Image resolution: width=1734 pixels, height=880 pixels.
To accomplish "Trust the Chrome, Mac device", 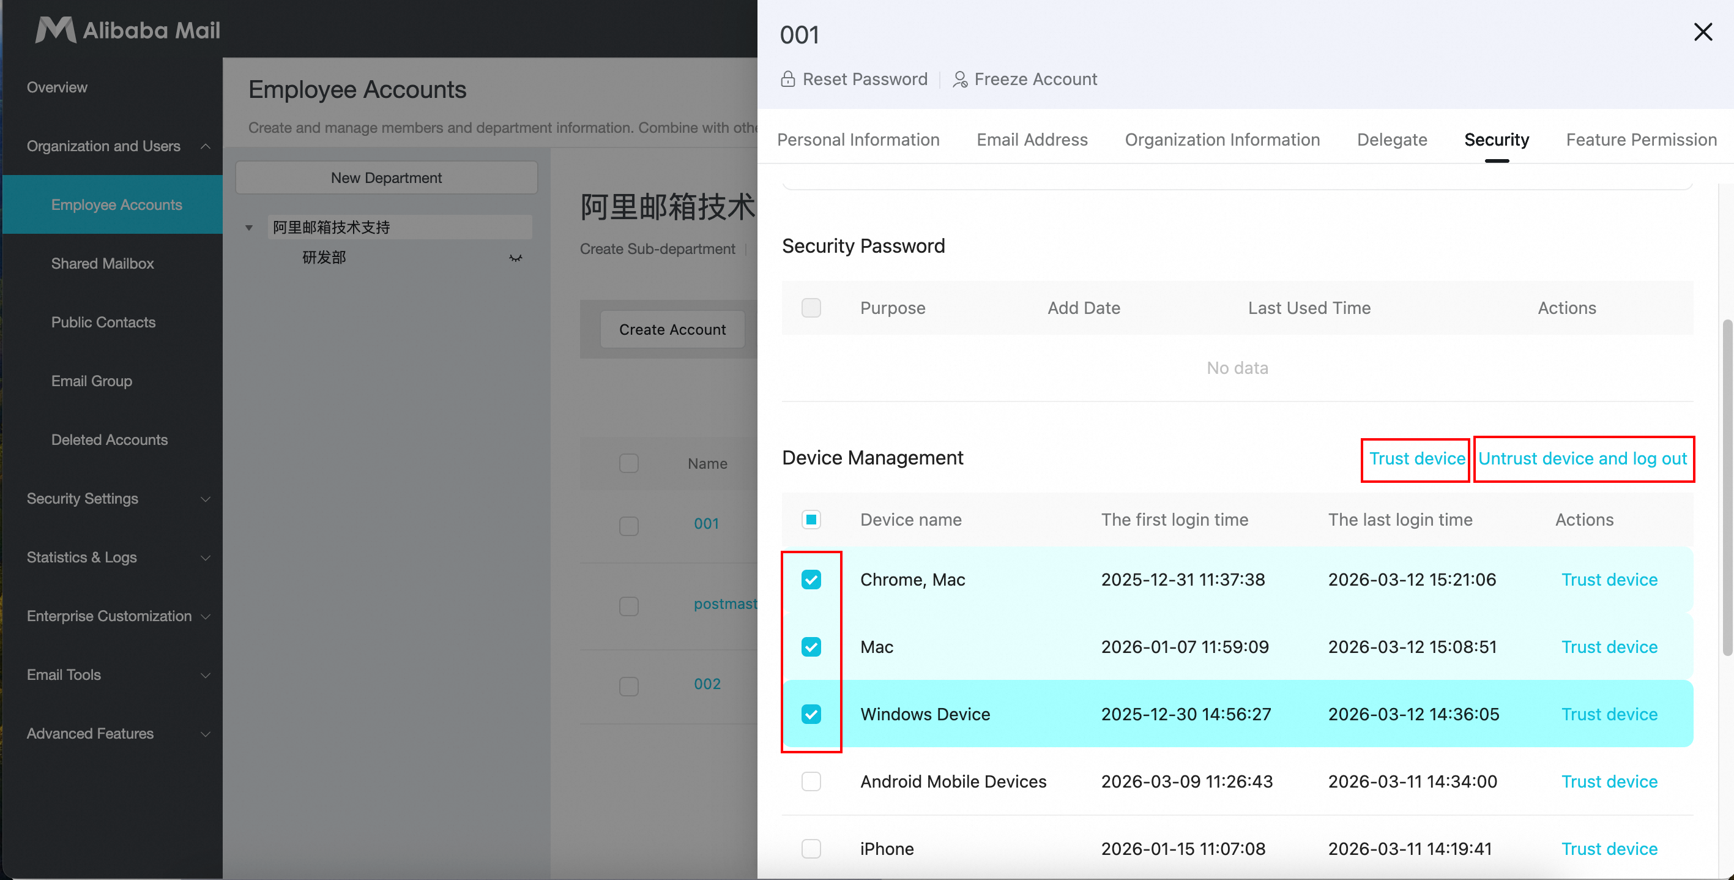I will 1609,579.
